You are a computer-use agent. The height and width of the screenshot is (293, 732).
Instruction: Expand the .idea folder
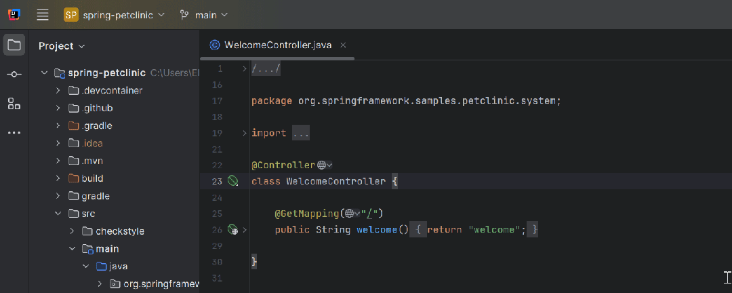click(58, 144)
